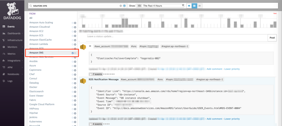Image resolution: width=282 pixels, height=126 pixels.
Task: Show only Google Cloud Platform via checkmark
Action: 72,105
